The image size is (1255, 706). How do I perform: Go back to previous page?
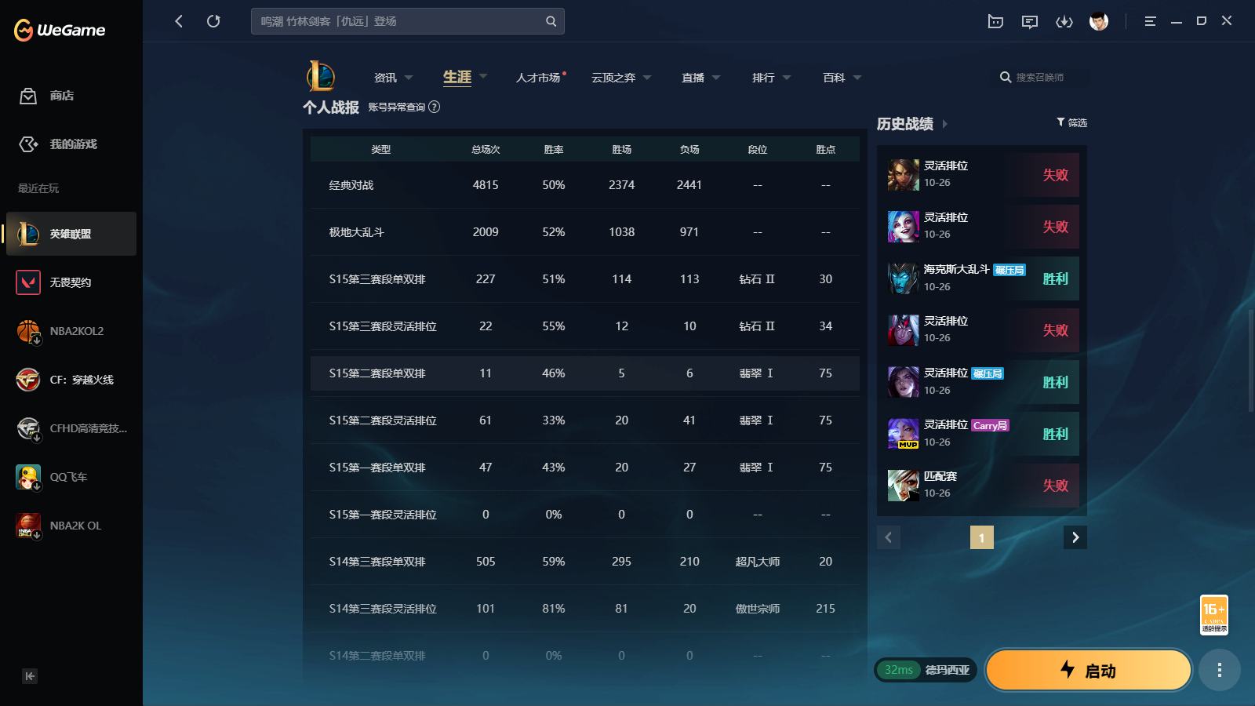click(179, 21)
